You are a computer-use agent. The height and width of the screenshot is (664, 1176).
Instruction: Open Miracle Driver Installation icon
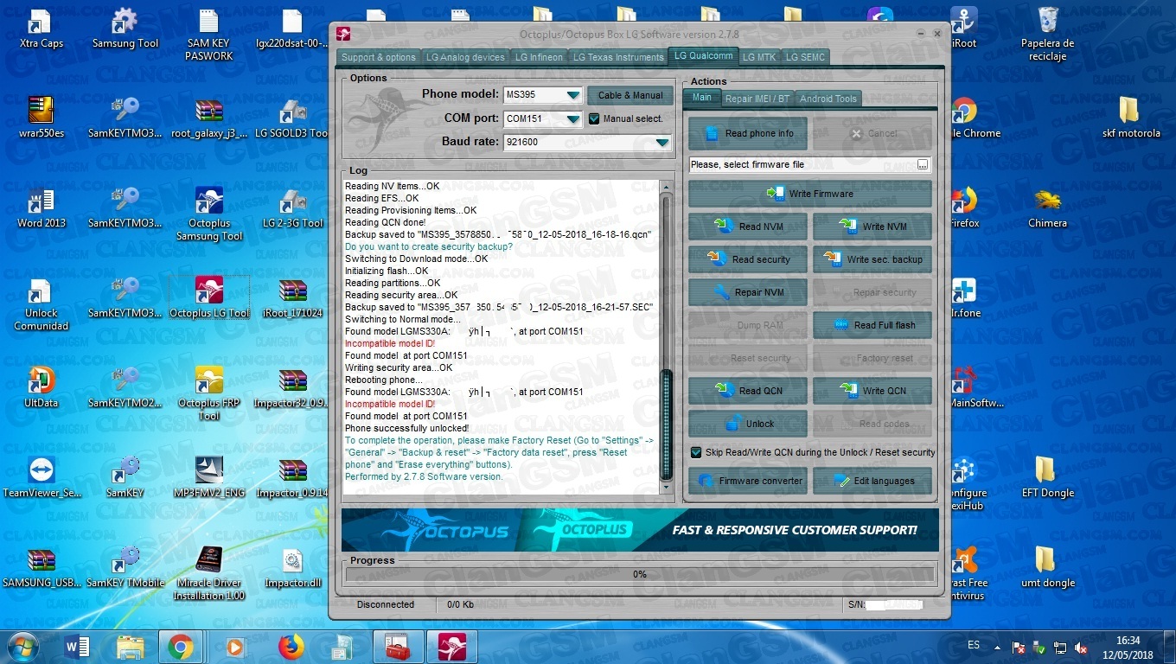pyautogui.click(x=209, y=573)
